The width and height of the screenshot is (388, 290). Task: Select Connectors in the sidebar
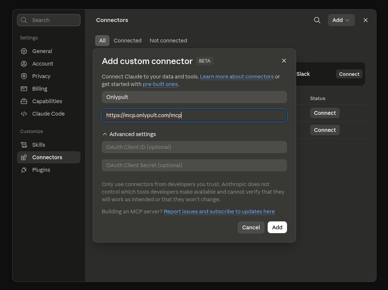pos(49,157)
